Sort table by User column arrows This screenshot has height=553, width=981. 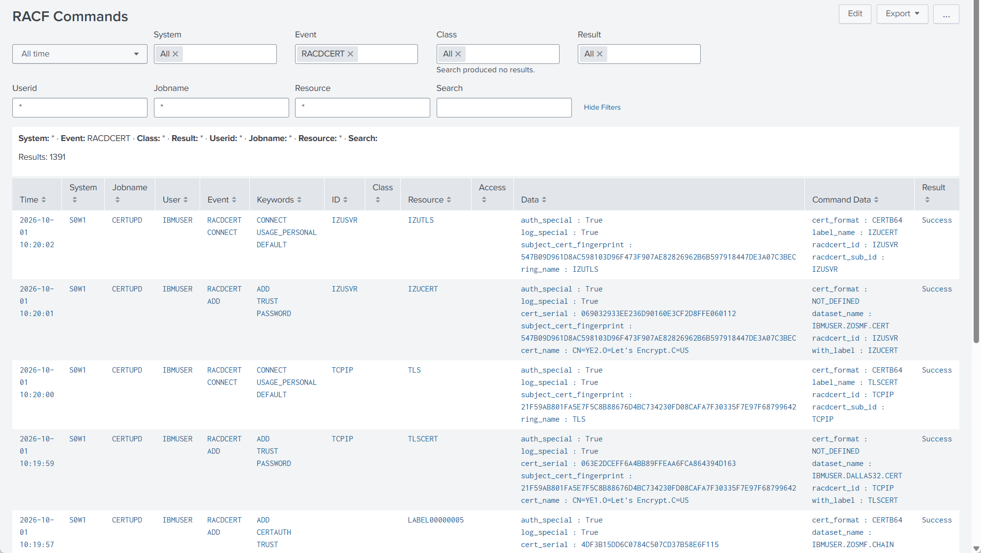185,200
